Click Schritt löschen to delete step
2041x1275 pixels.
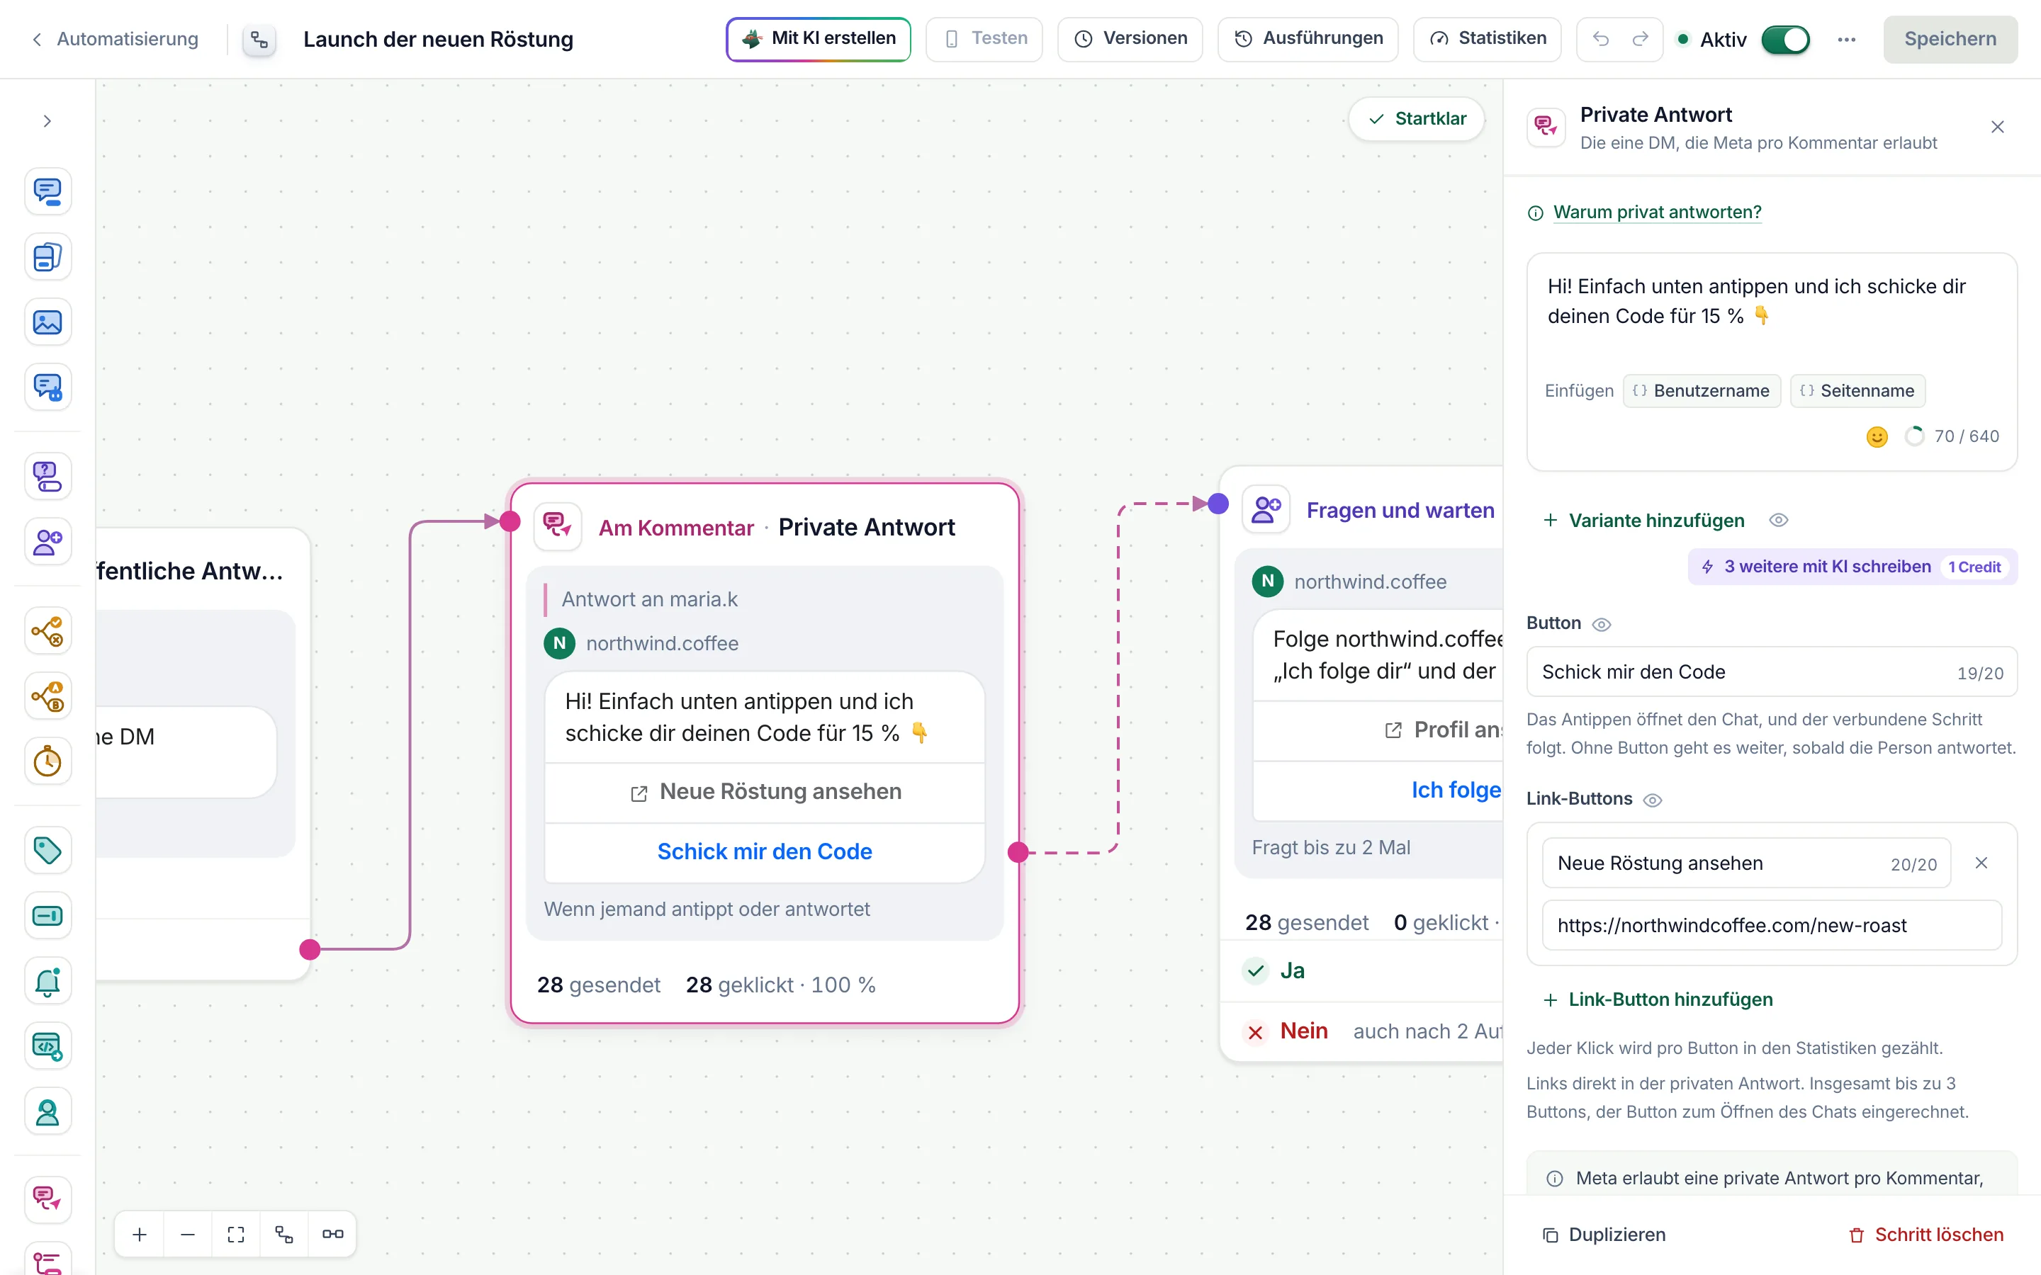(x=1925, y=1235)
